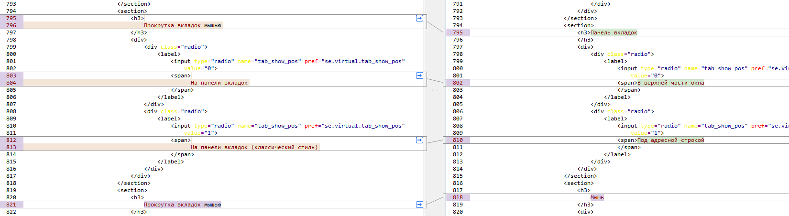Click line number 821 in left gutter
Image resolution: width=789 pixels, height=216 pixels.
pyautogui.click(x=11, y=205)
